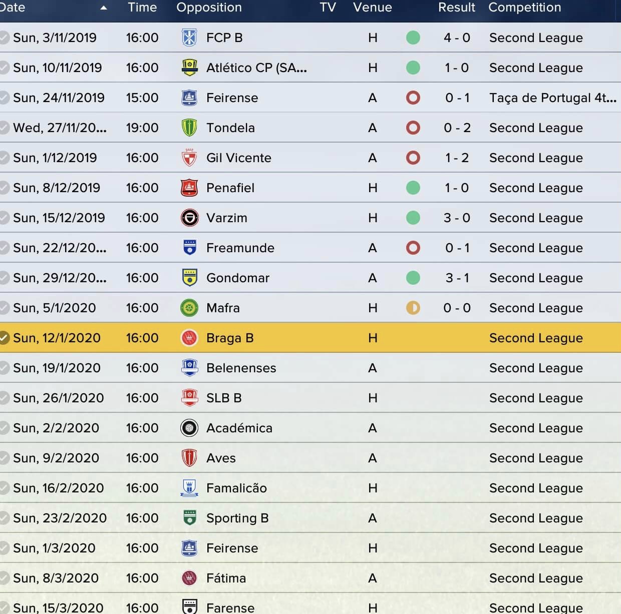The image size is (621, 614).
Task: Toggle the row checkmark for Sun, 19/1/2020
Action: click(4, 368)
